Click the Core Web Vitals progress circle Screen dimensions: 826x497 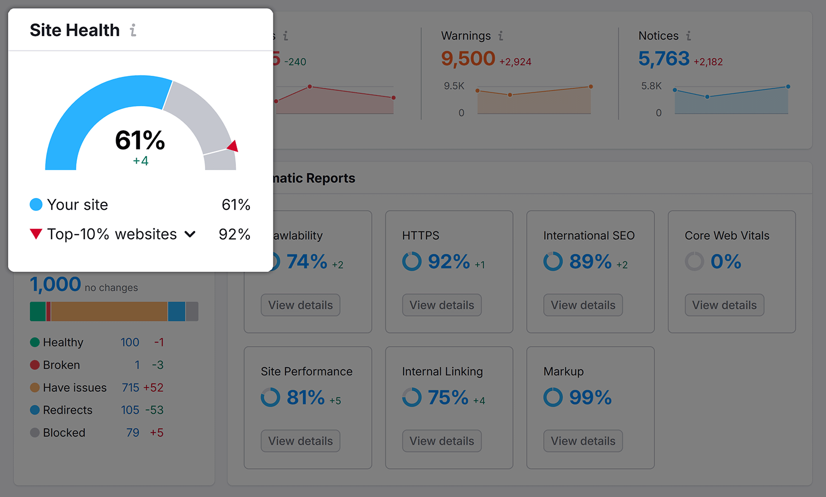[694, 261]
